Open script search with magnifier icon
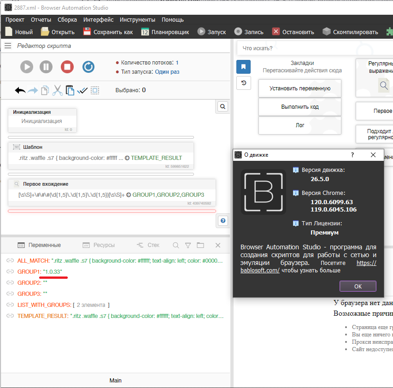 pos(223,106)
